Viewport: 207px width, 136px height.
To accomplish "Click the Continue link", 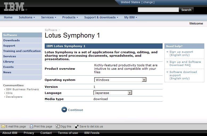I will point(76,110).
